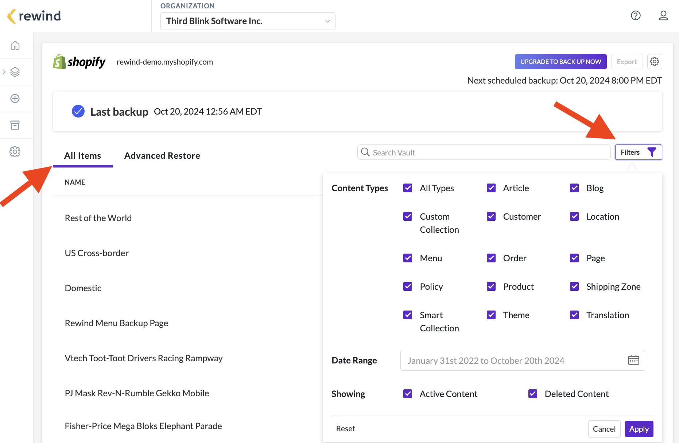Screen dimensions: 679x443
Task: Click Apply to apply filters
Action: [x=639, y=429]
